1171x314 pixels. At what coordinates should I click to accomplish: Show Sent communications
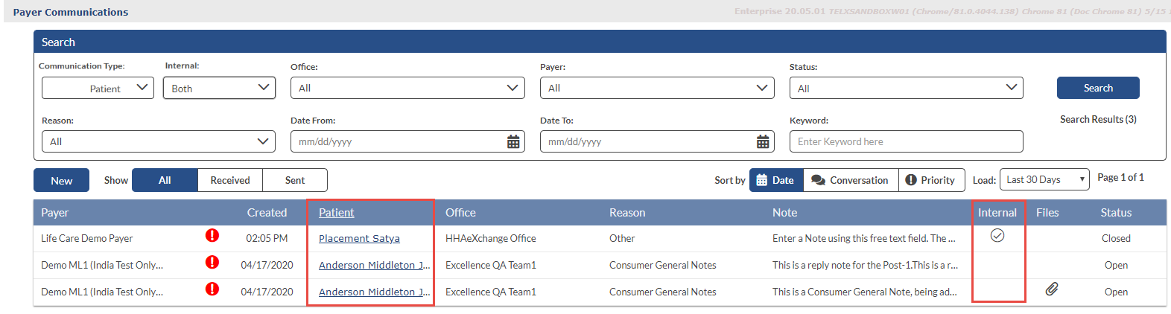pos(295,180)
